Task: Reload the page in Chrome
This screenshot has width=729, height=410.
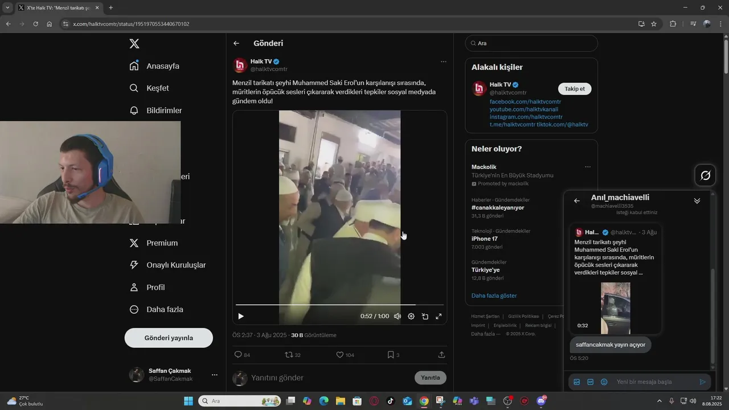Action: [x=35, y=24]
